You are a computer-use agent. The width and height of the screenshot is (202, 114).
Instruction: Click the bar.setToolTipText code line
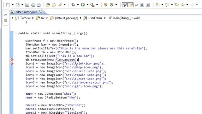86,48
